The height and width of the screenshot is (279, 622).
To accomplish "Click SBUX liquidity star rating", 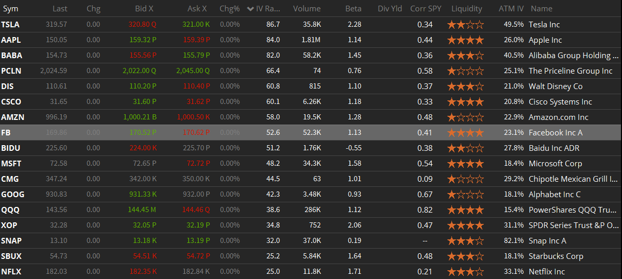I will click(466, 256).
